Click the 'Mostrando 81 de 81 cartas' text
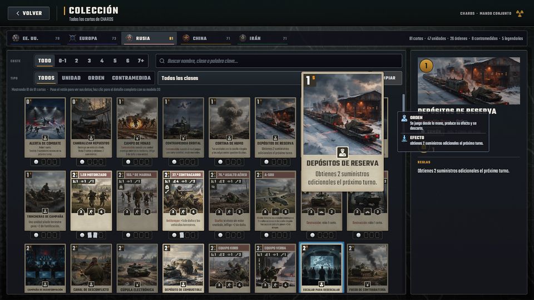534x300 pixels. (x=28, y=89)
